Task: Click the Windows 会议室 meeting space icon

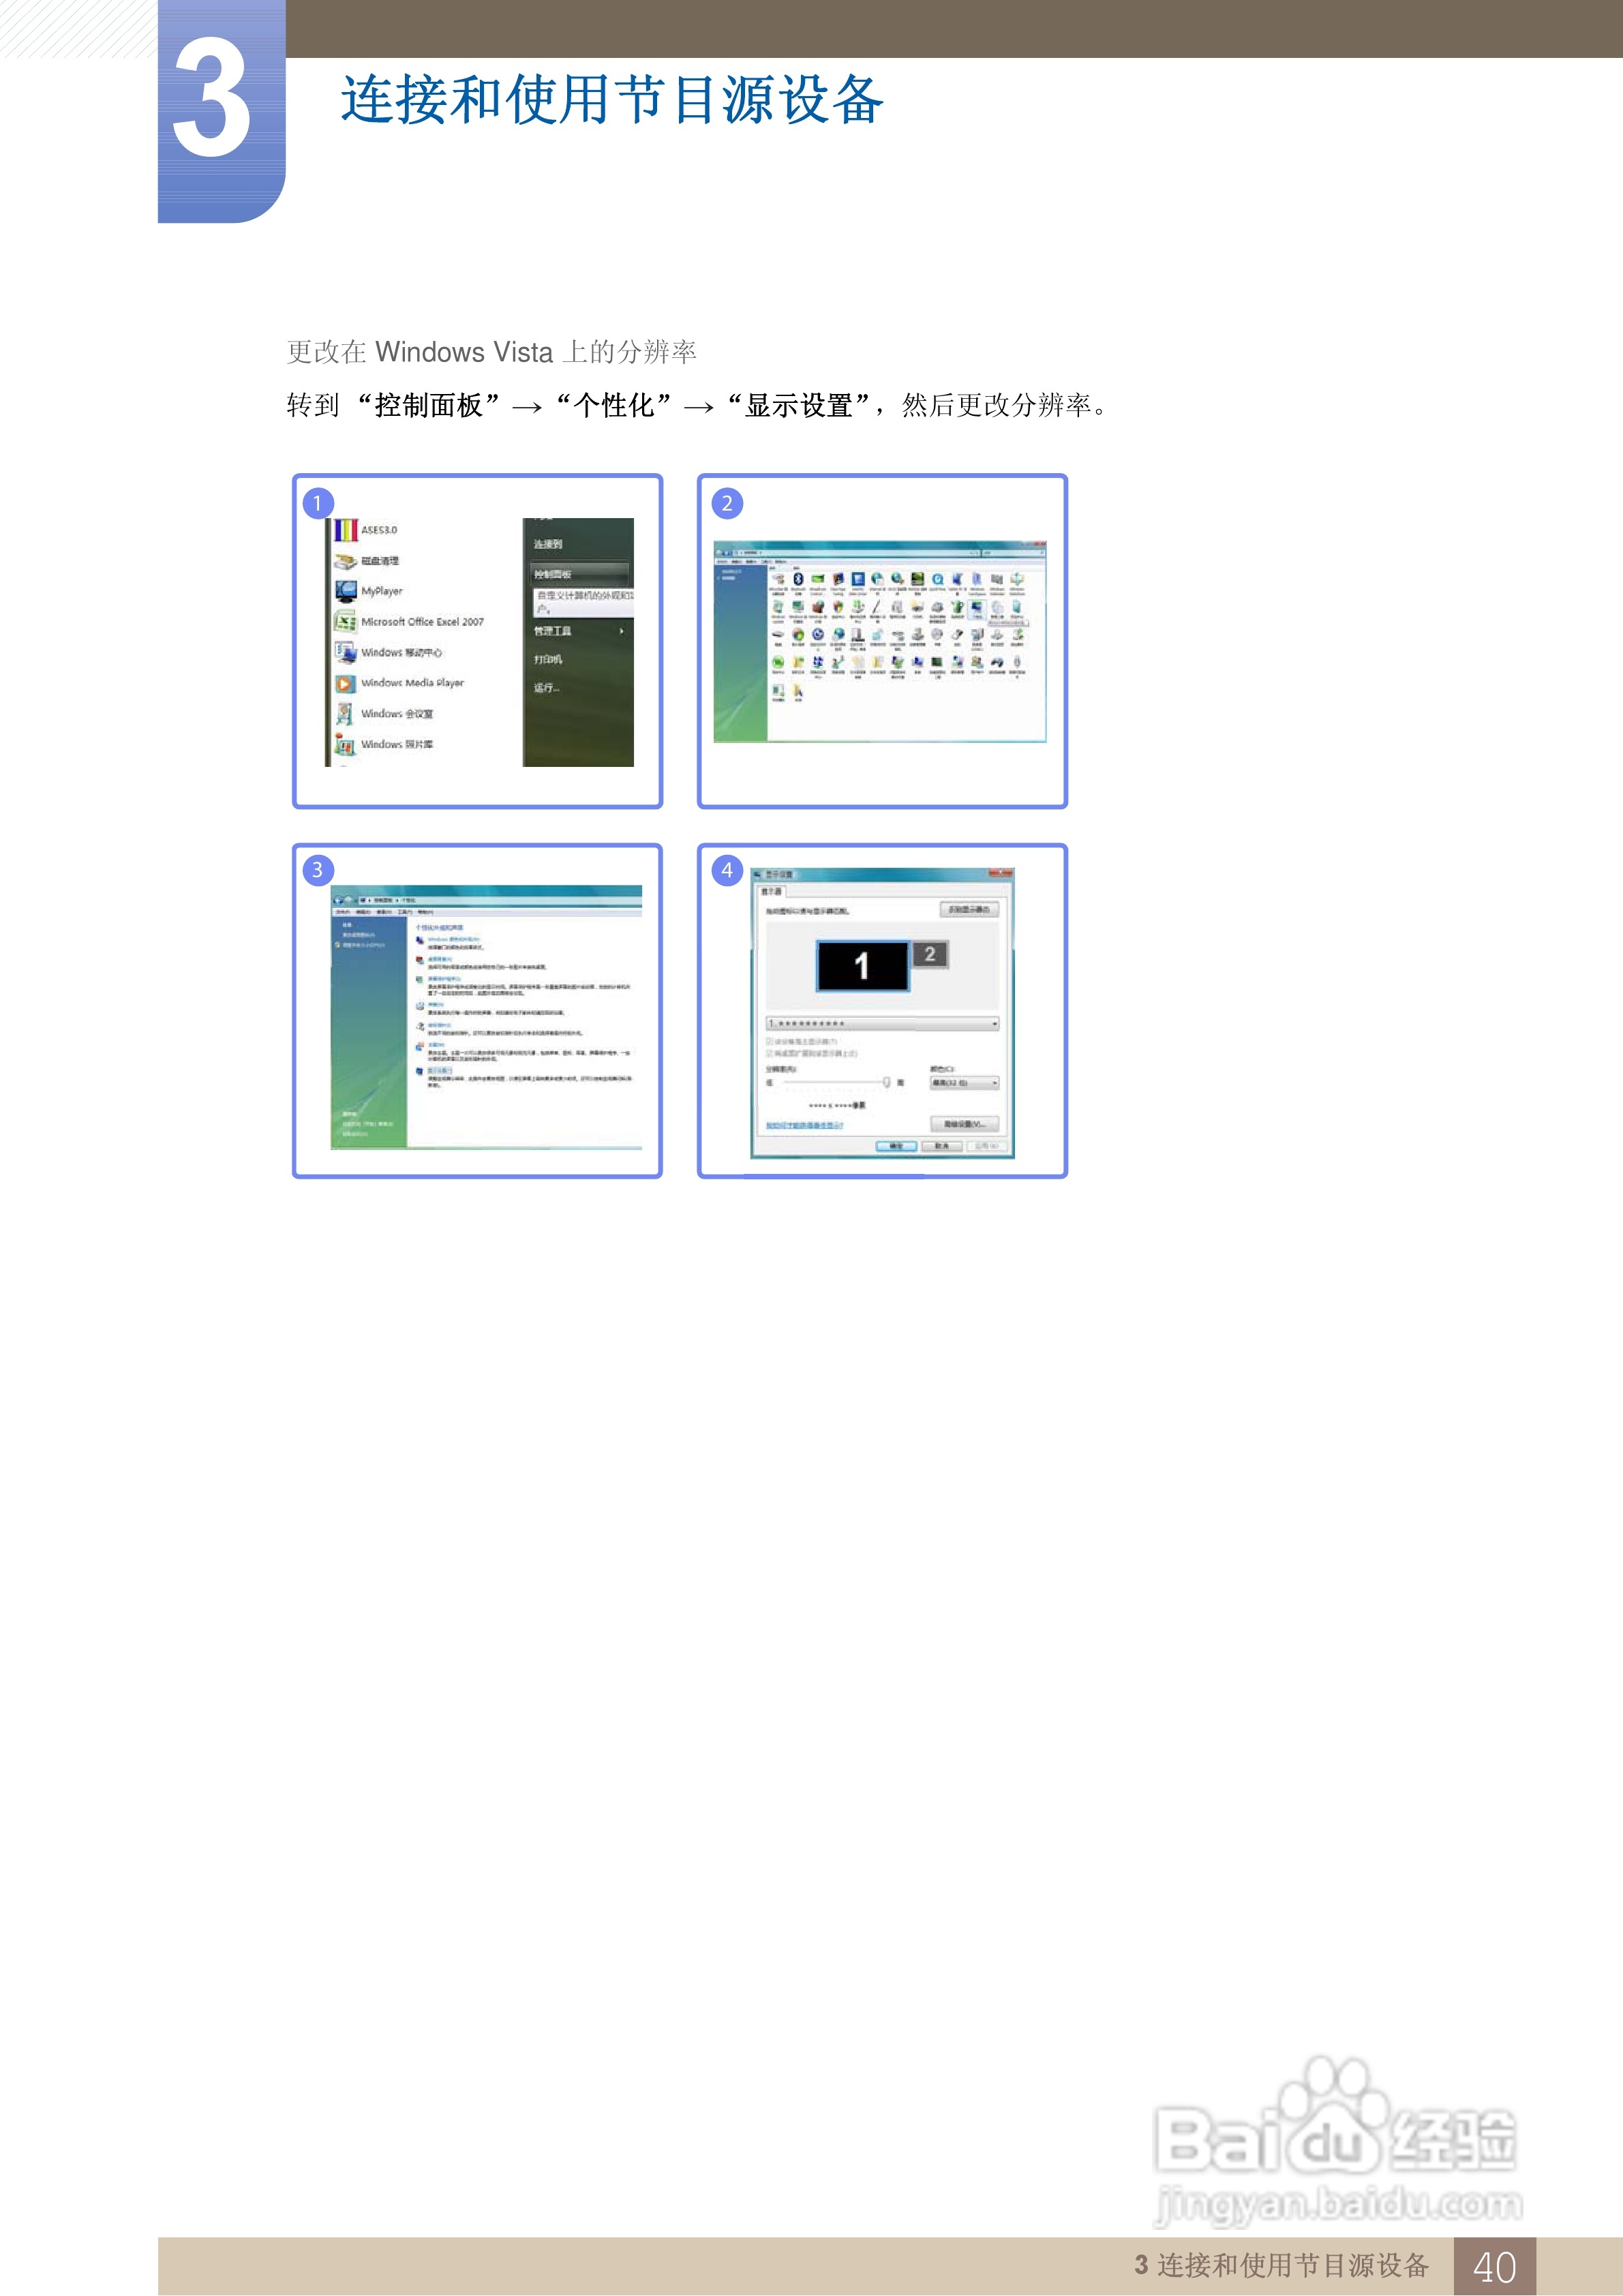Action: 345,714
